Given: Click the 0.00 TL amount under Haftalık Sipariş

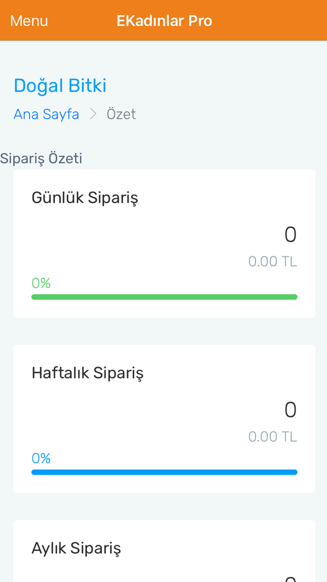Looking at the screenshot, I should pos(272,437).
